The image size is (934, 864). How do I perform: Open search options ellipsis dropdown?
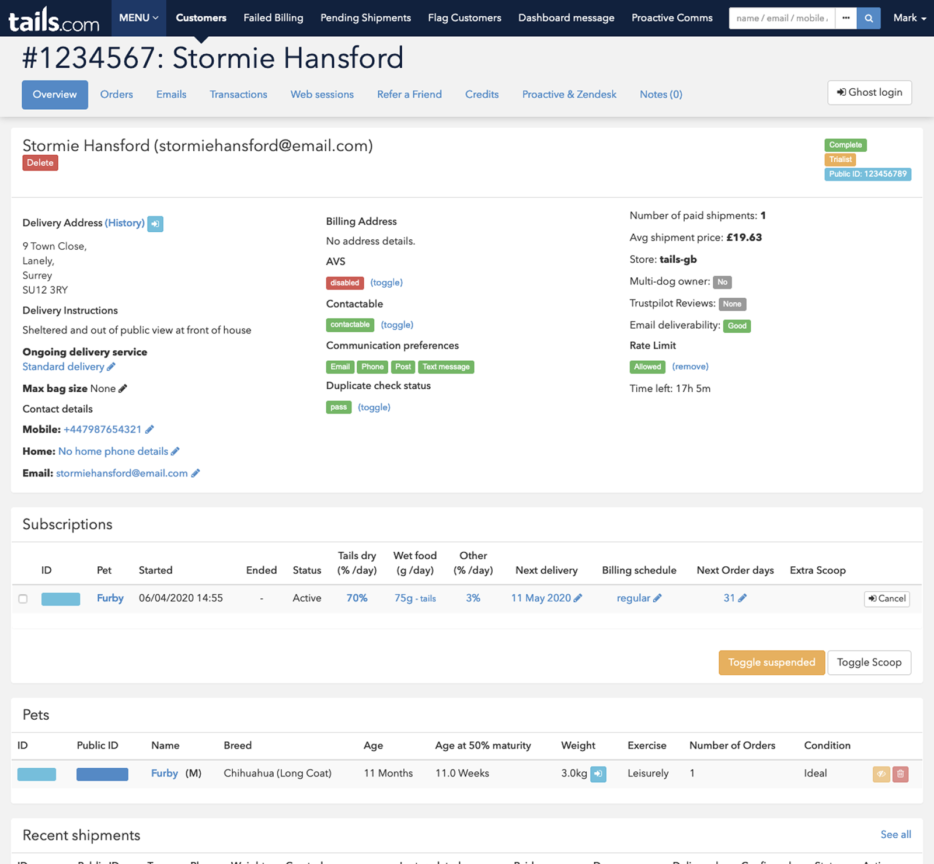[845, 18]
